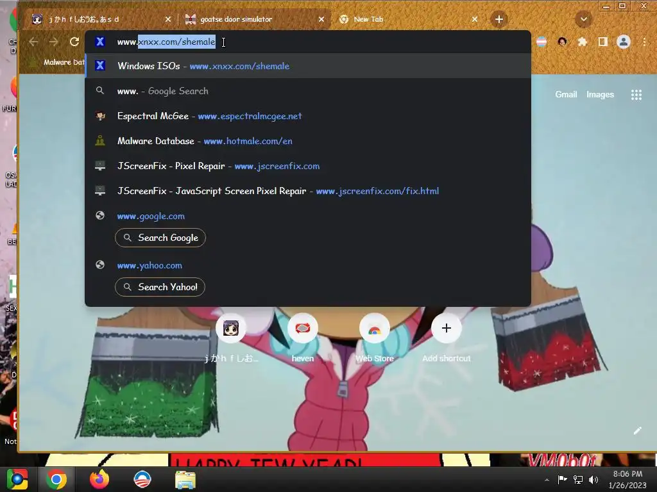
Task: Open the round red-white-blue taskbar icon
Action: coord(142,479)
